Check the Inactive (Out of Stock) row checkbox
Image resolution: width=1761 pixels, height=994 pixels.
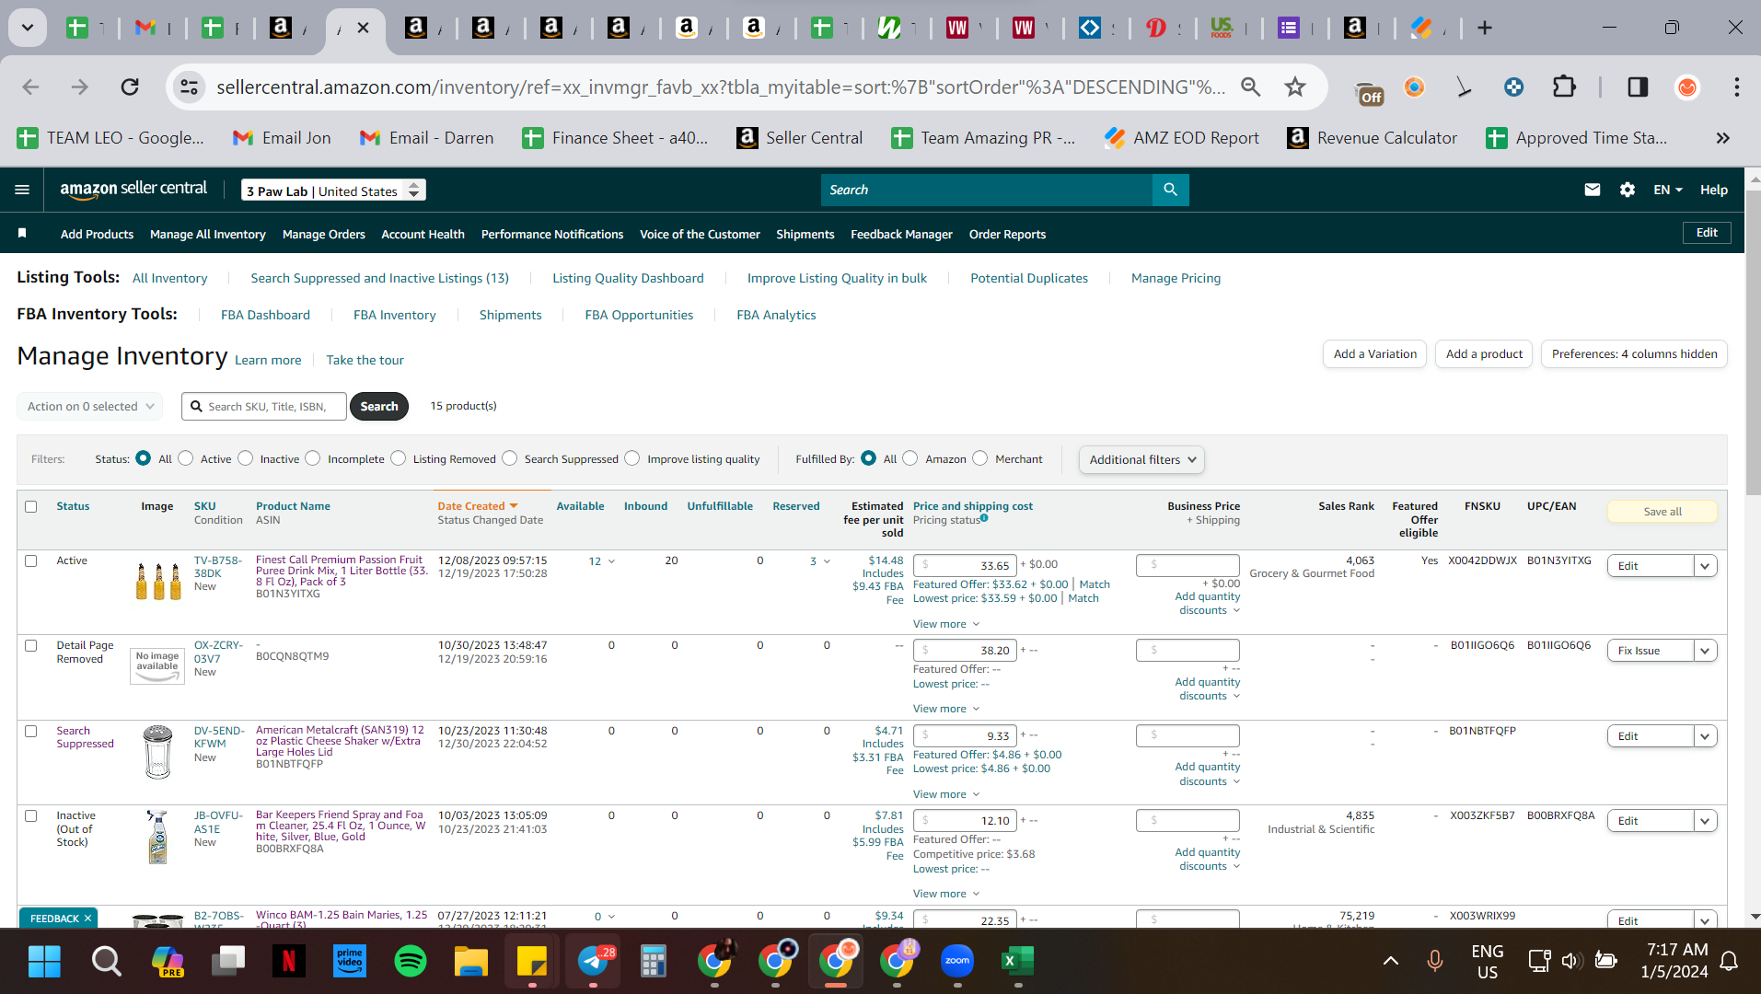(x=31, y=815)
